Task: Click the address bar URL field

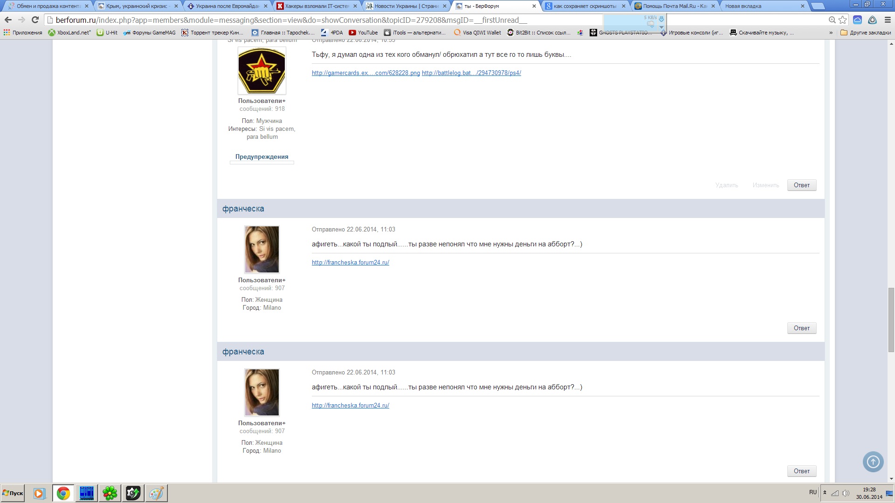Action: point(326,20)
